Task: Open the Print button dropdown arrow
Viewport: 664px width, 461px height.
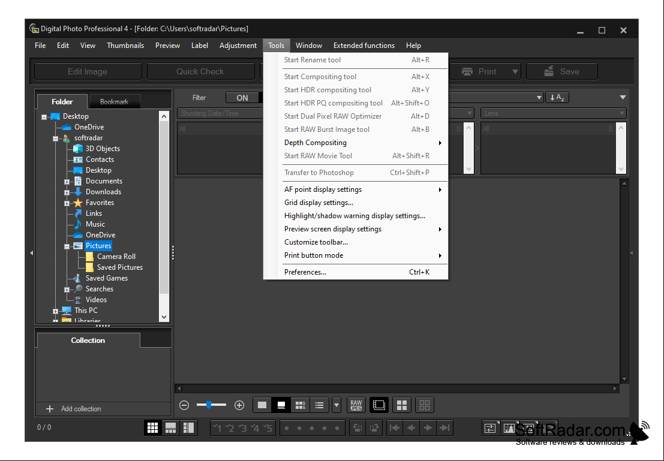Action: [x=515, y=71]
